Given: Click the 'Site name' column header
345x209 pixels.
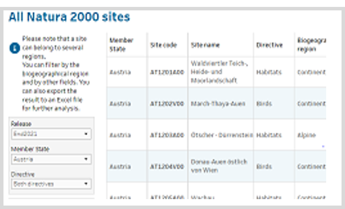Looking at the screenshot, I should point(205,45).
